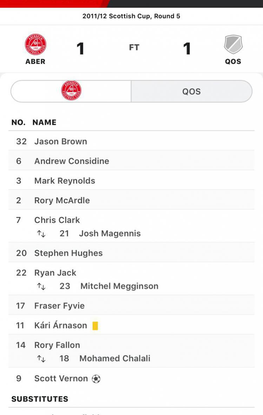
Task: Click the 2011/12 Scottish Cup, Round 5 title
Action: click(131, 16)
